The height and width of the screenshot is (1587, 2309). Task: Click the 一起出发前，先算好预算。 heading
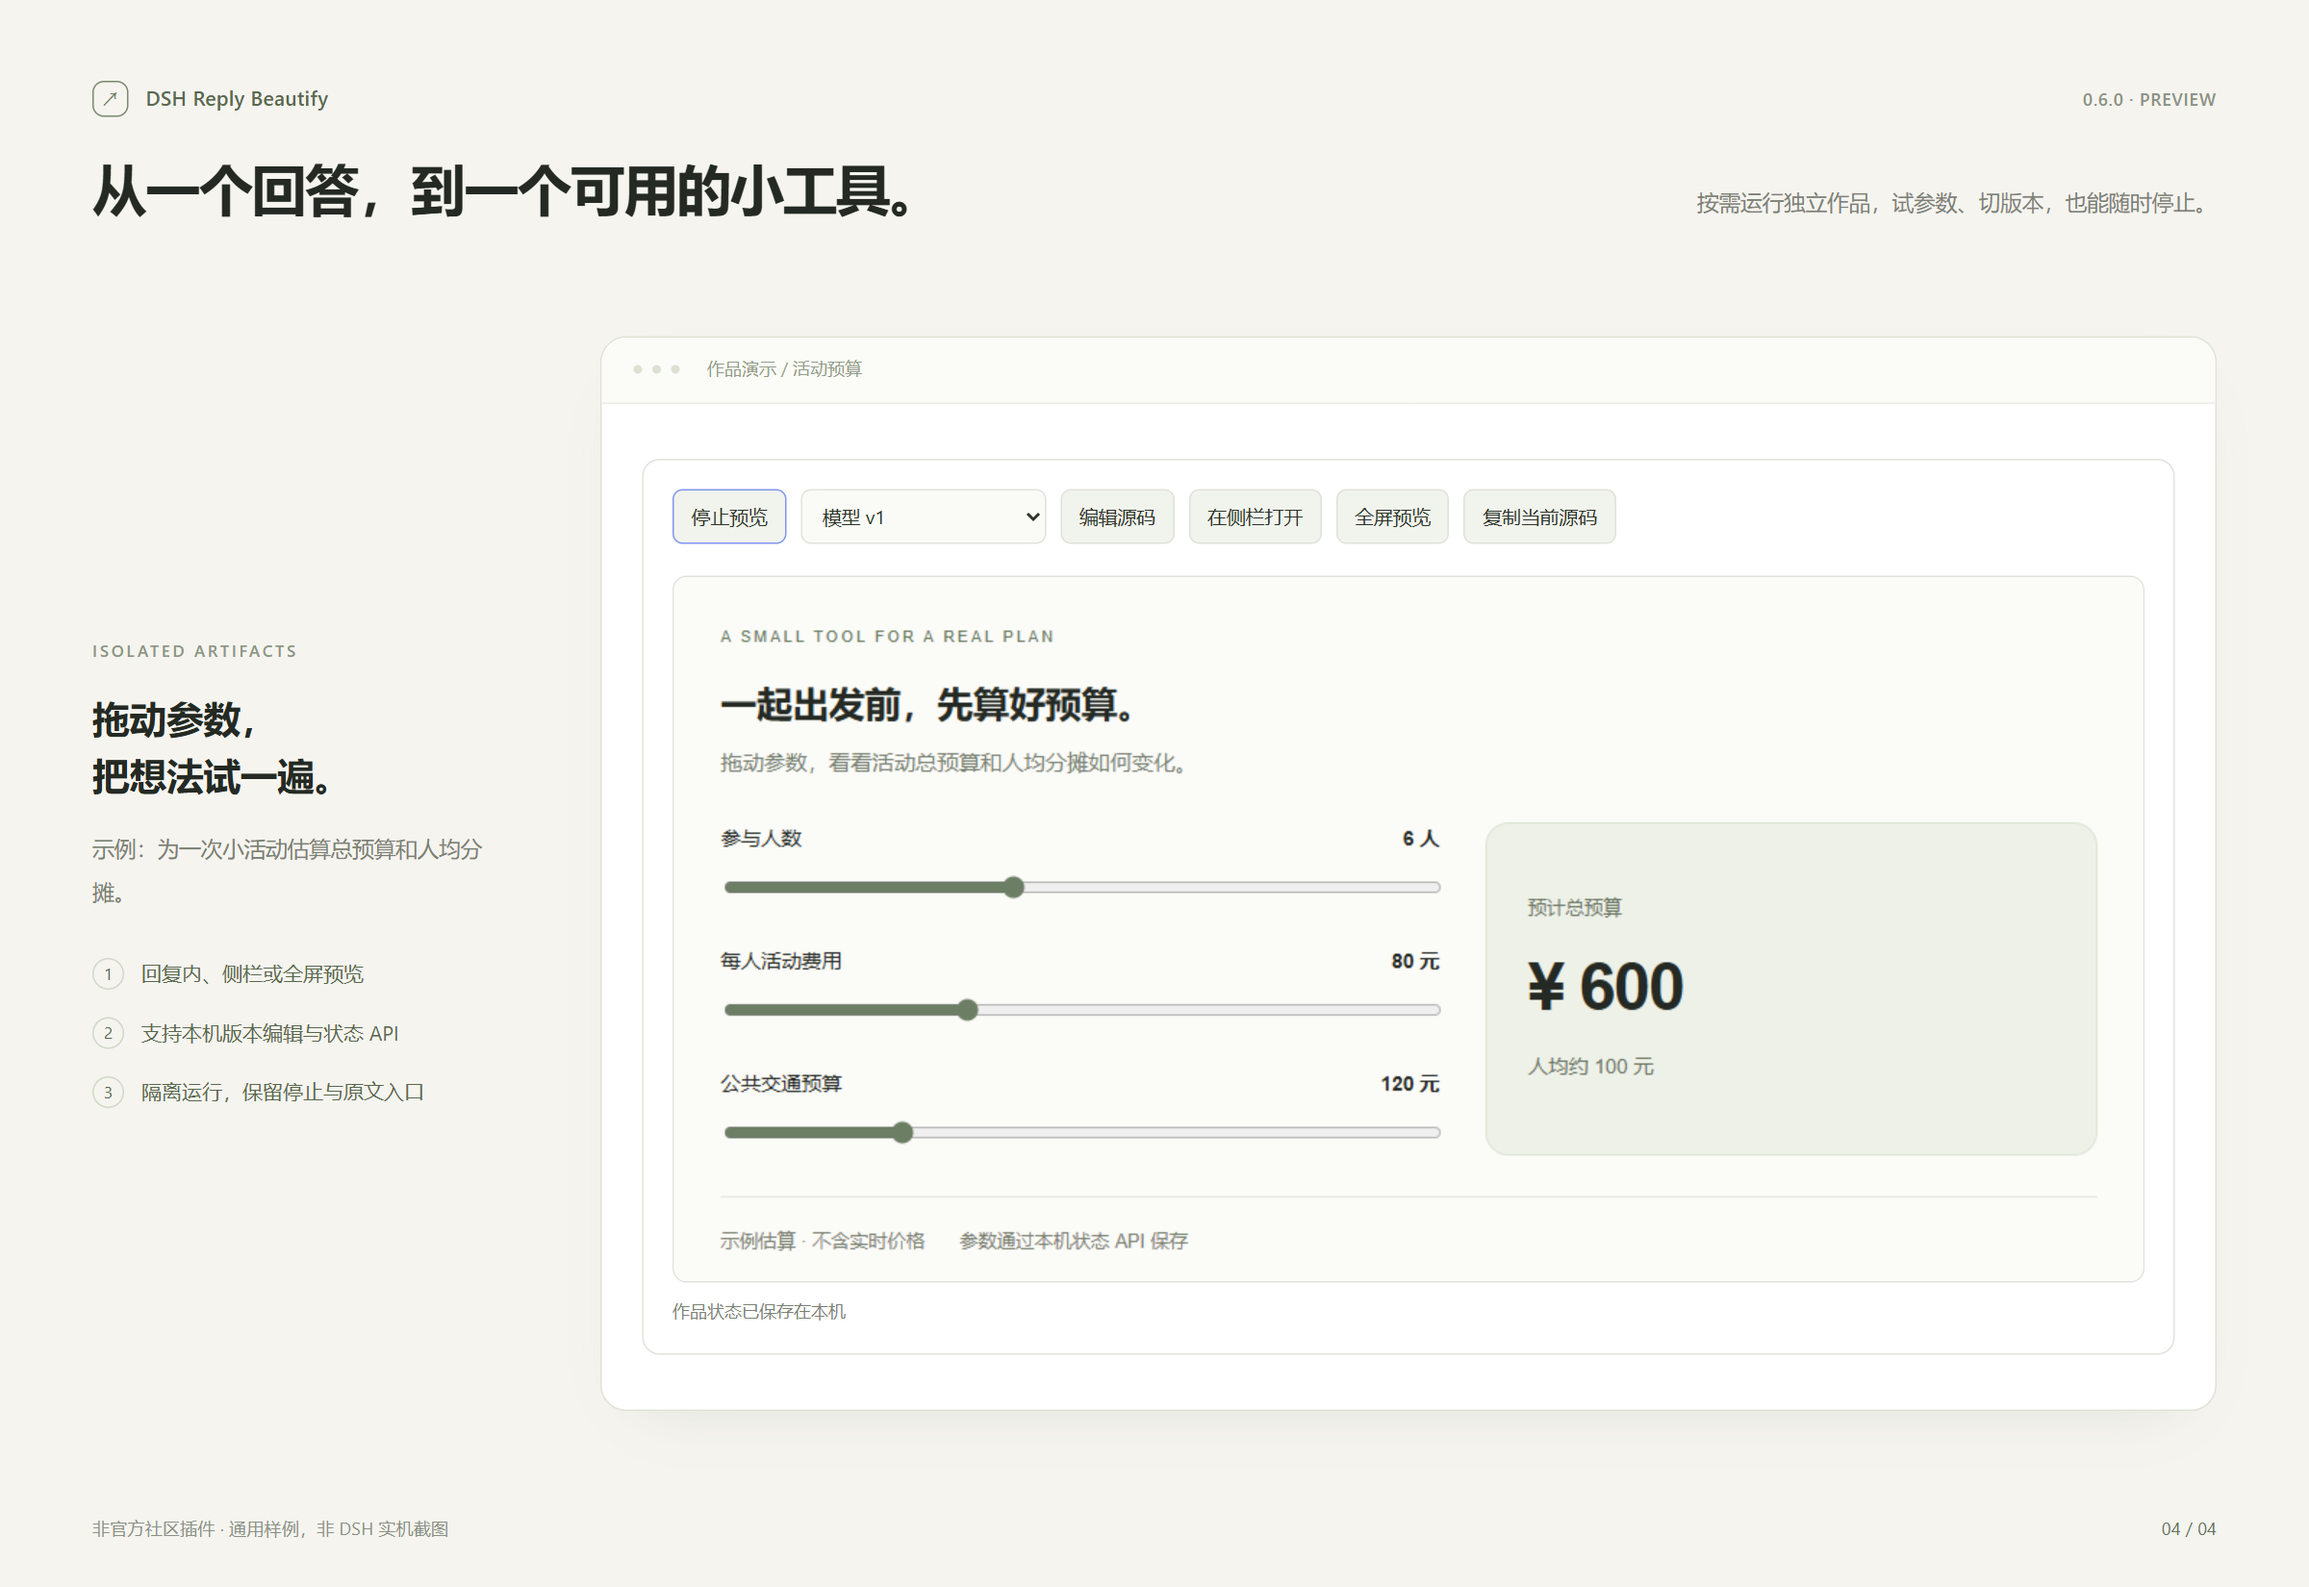coord(926,704)
